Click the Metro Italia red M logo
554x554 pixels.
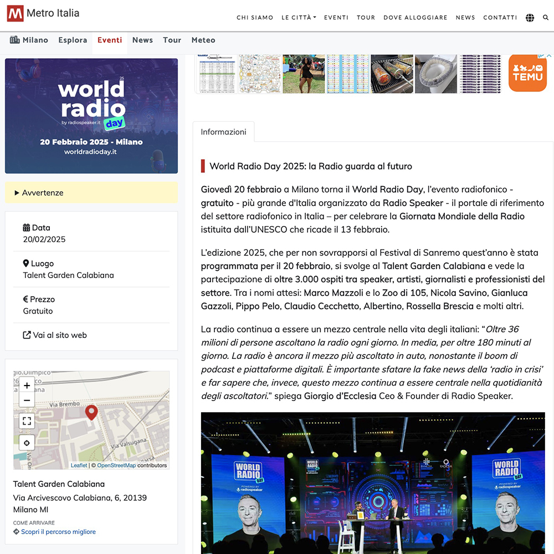pos(15,13)
